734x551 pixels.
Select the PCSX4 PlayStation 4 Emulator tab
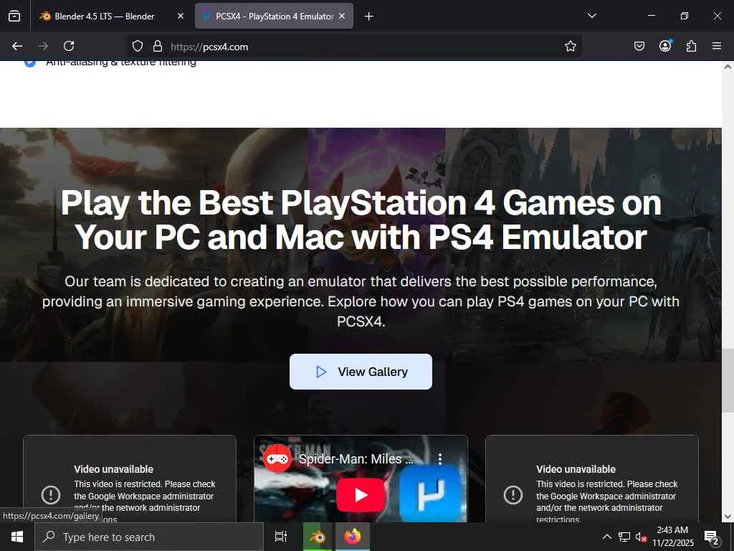pos(274,17)
